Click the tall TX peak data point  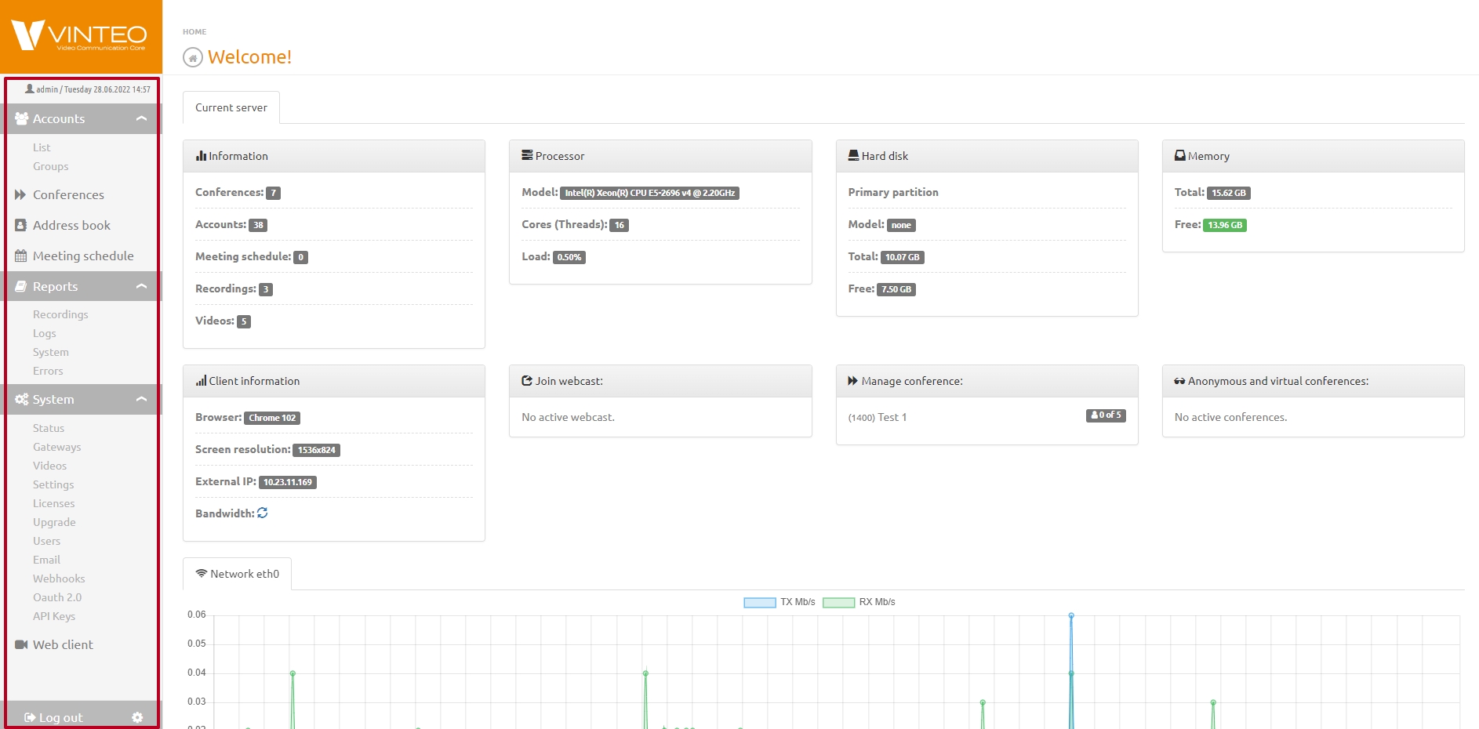tap(1071, 616)
